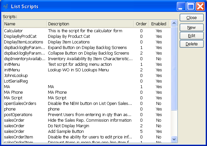This screenshot has height=146, width=207.
Task: Click the Enabled column header
Action: pyautogui.click(x=159, y=24)
